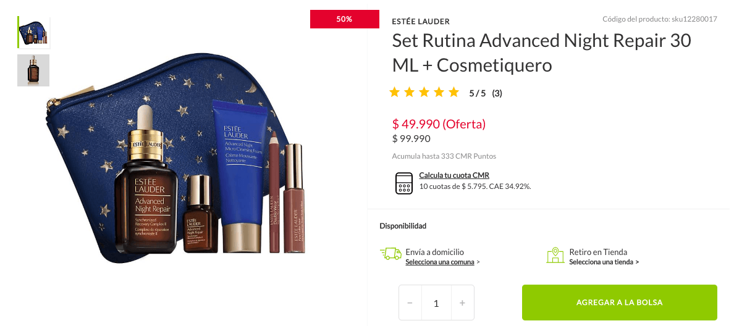Viewport: 734px width, 326px height.
Task: Decrease quantity with the minus button
Action: [x=410, y=303]
